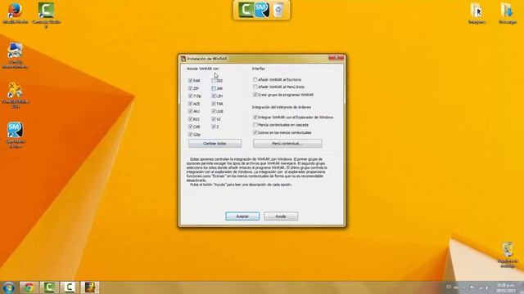This screenshot has width=524, height=294.
Task: Check the JAR association checkbox
Action: (x=214, y=88)
